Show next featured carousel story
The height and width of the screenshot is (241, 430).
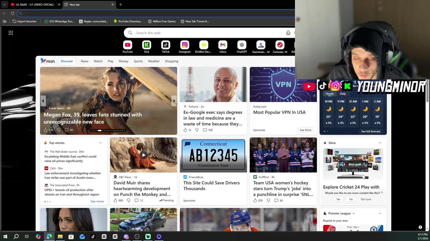pyautogui.click(x=174, y=101)
